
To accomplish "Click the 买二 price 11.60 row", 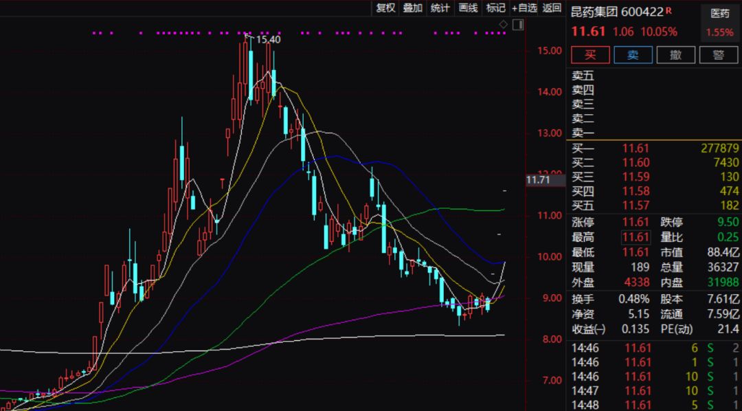I will coord(635,163).
